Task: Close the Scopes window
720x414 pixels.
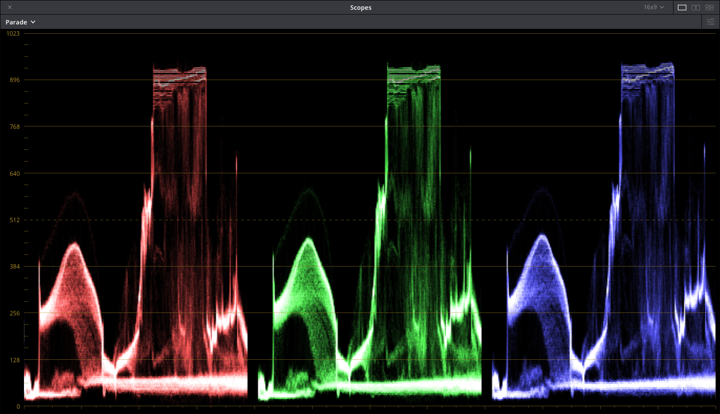Action: pos(10,7)
